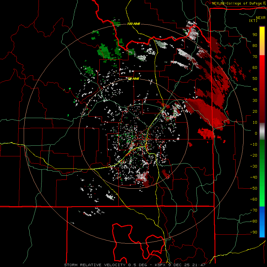Pick the gray zero-velocity segment of color bar
Screen dimensions: 267x267
[x=262, y=131]
